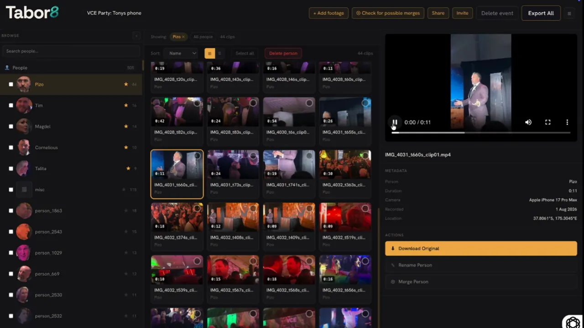Select the circle on clip IMG_4032_t374s

pos(197,209)
